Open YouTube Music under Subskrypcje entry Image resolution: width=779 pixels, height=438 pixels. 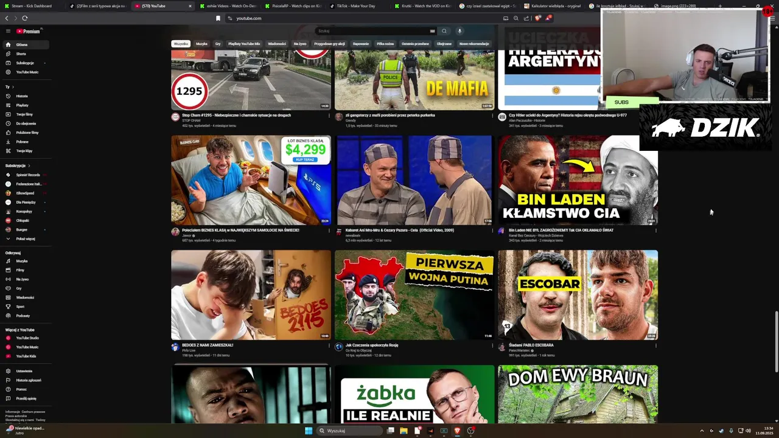click(x=27, y=72)
